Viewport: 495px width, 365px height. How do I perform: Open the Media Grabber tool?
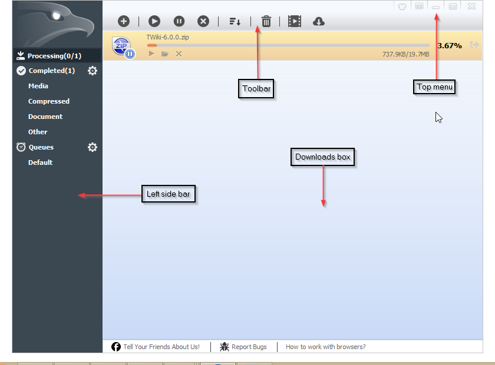click(x=294, y=21)
